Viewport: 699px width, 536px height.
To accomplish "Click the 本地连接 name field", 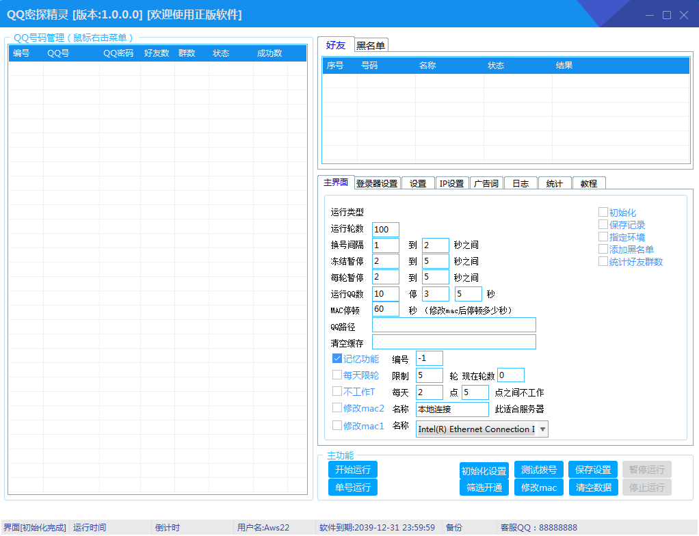I will [453, 409].
